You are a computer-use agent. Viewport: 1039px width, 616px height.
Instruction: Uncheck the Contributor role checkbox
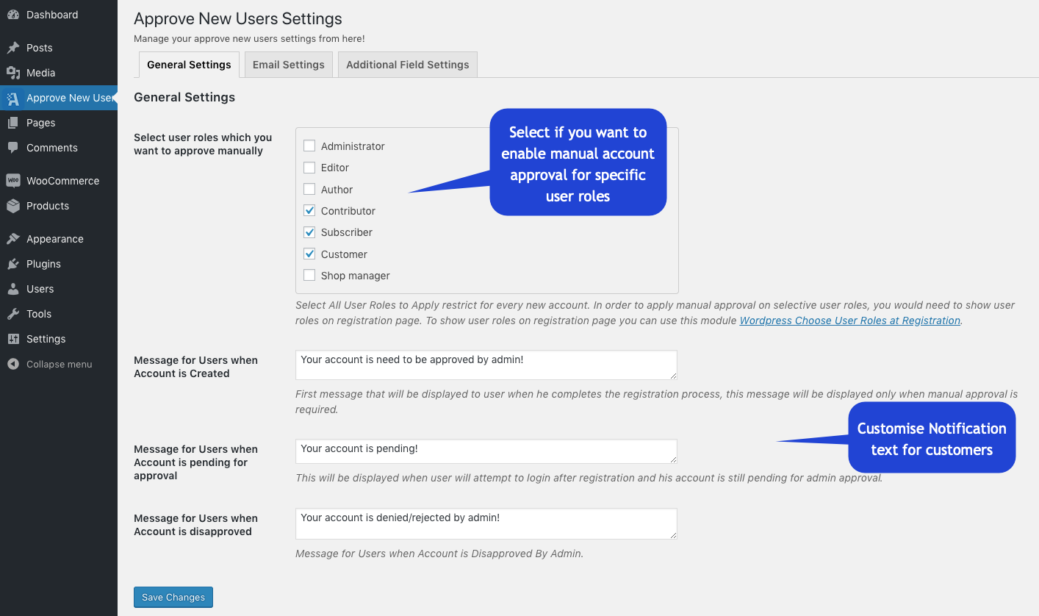pyautogui.click(x=309, y=210)
